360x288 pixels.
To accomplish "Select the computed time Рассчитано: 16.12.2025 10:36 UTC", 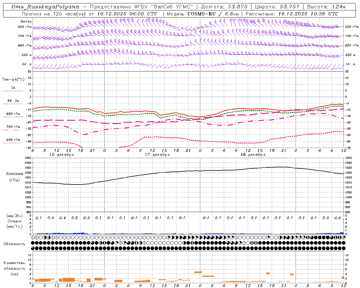I will pos(292,14).
